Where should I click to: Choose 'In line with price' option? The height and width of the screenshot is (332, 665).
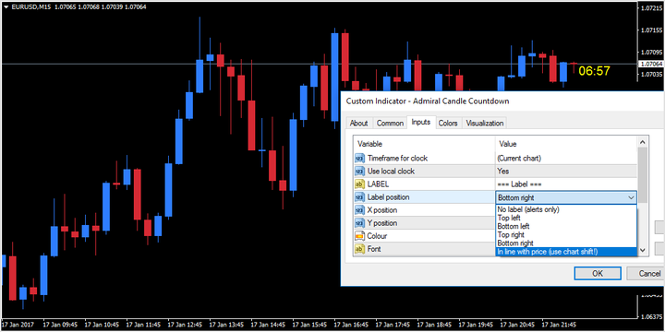[566, 252]
